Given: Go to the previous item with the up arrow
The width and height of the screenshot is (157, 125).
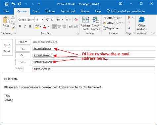Looking at the screenshot, I should point(26,4).
